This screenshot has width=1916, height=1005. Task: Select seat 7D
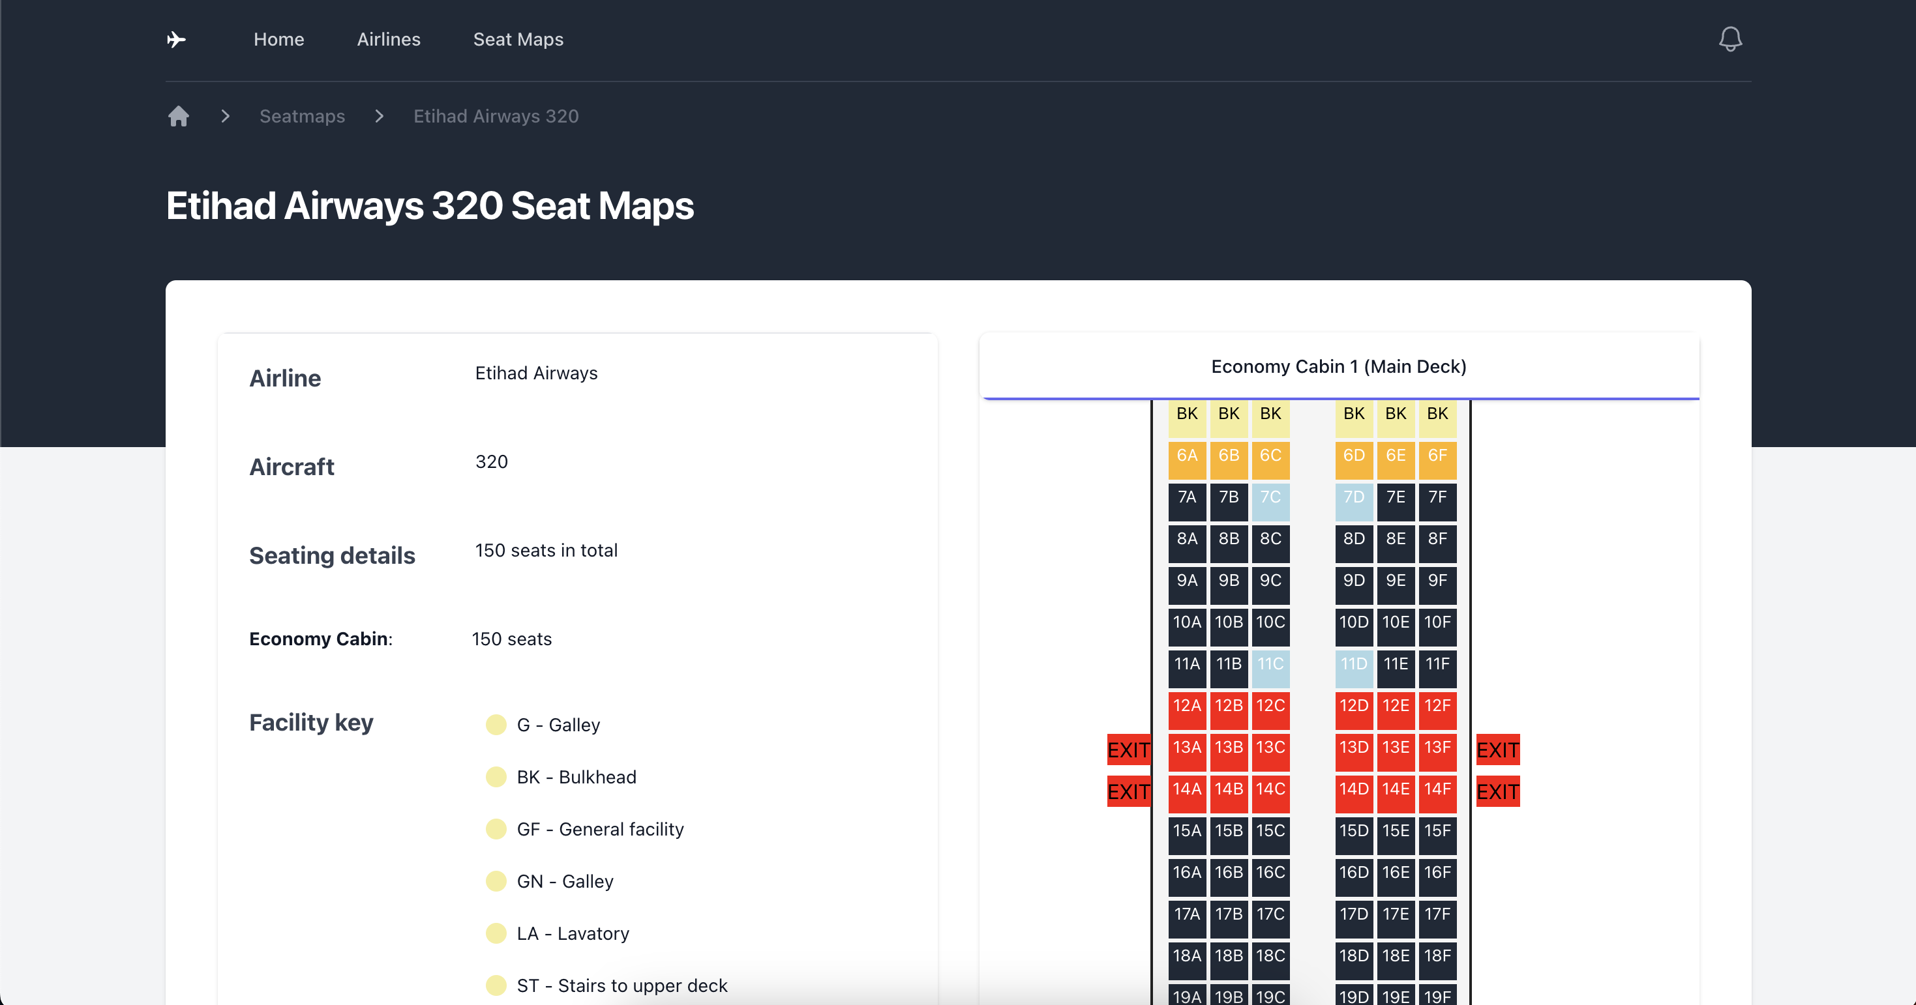[x=1354, y=502]
